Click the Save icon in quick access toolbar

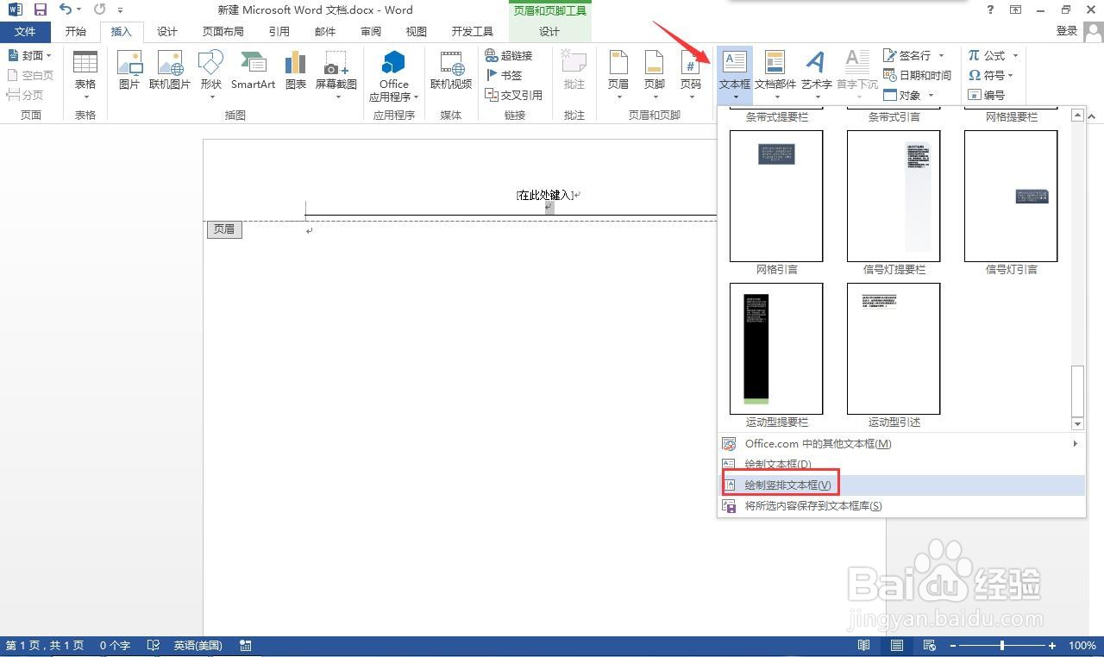40,10
